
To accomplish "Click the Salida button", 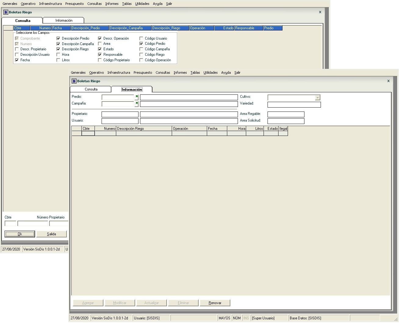I will click(51, 234).
